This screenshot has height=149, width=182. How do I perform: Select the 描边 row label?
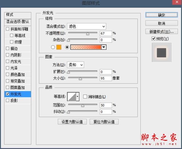(14, 48)
